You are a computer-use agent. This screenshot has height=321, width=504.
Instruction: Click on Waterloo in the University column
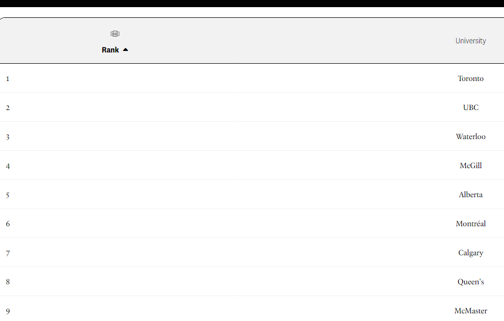(470, 137)
